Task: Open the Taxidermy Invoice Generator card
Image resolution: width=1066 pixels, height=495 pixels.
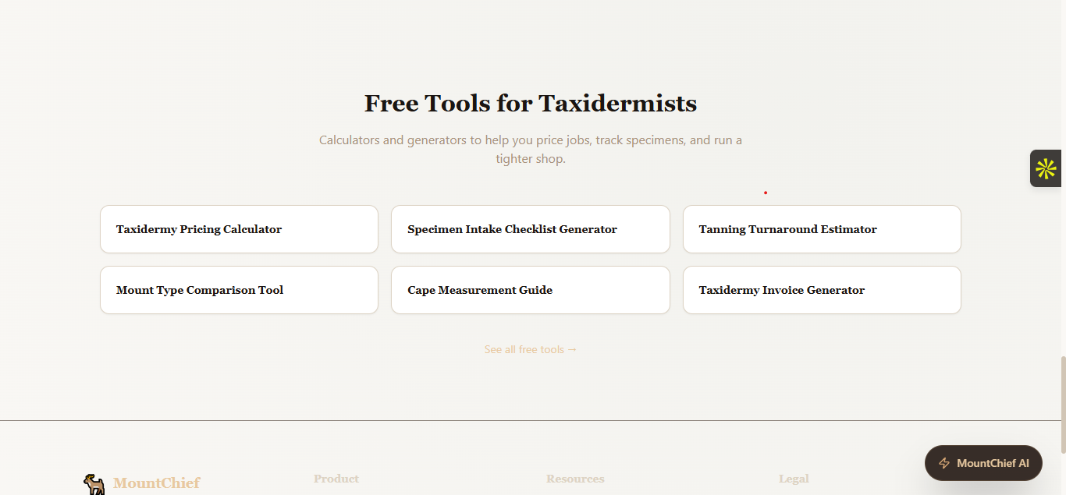Action: (822, 290)
